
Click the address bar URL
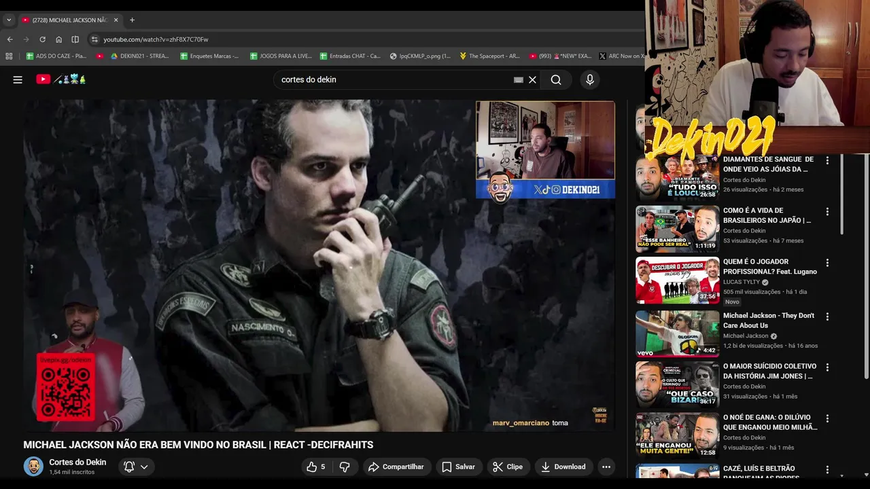156,39
